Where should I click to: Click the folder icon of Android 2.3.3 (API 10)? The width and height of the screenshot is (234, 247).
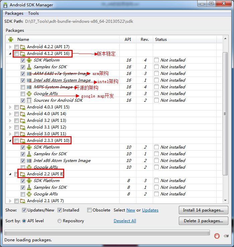23,141
